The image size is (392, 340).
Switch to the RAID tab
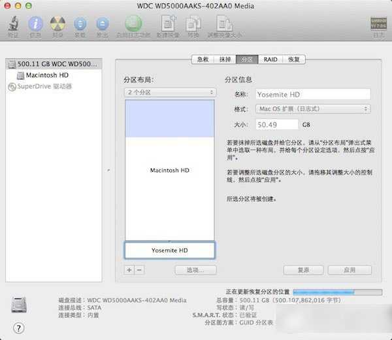tap(270, 59)
